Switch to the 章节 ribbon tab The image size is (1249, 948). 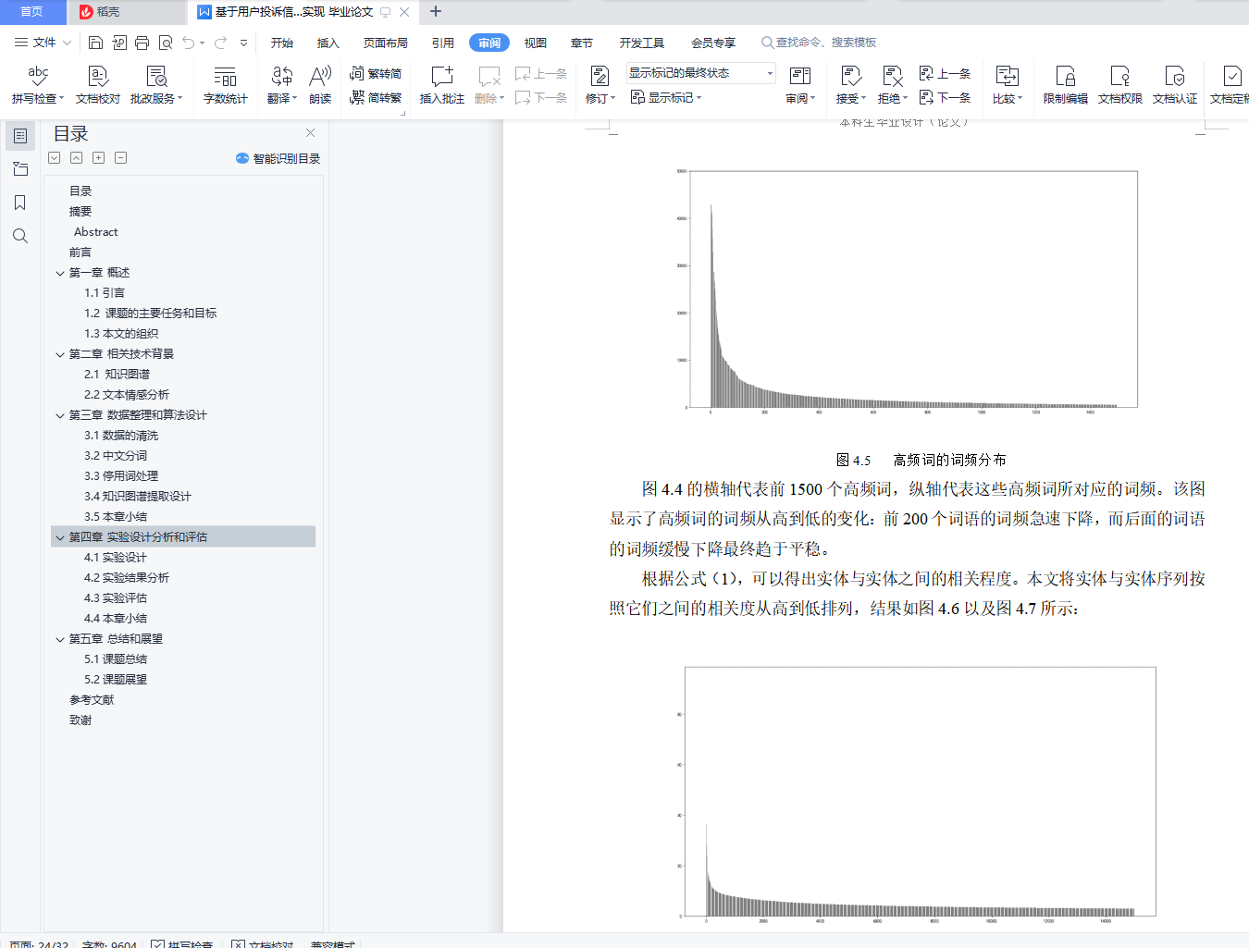click(x=582, y=43)
